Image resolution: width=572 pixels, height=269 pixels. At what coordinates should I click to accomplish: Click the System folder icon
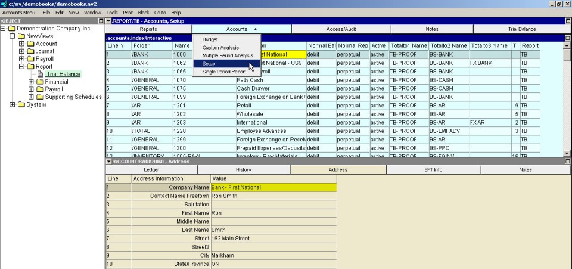click(x=21, y=105)
